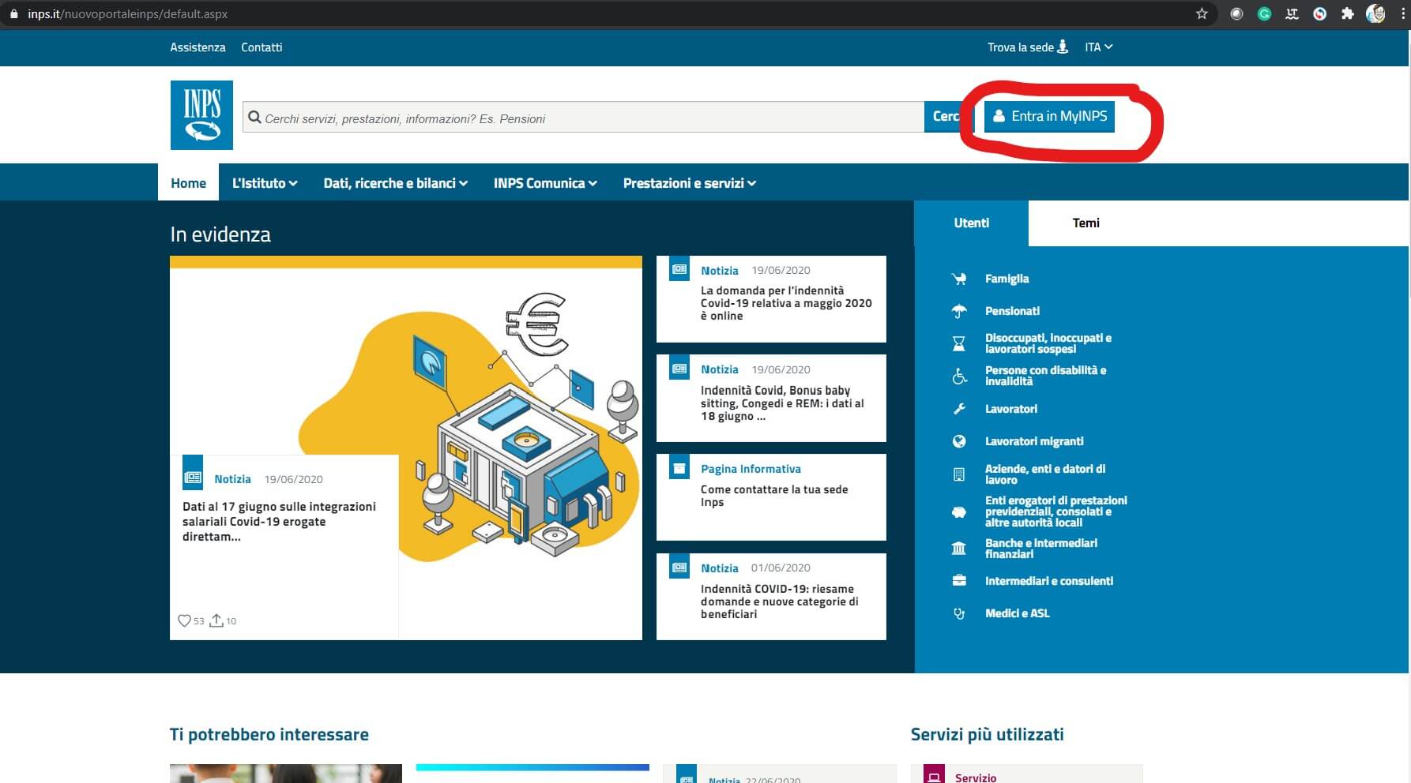Screen dimensions: 1411x783
Task: Click the Lavoratori wrench icon
Action: [x=959, y=409]
